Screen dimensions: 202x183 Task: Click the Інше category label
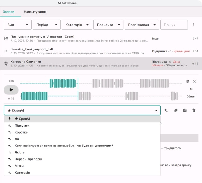click(155, 38)
